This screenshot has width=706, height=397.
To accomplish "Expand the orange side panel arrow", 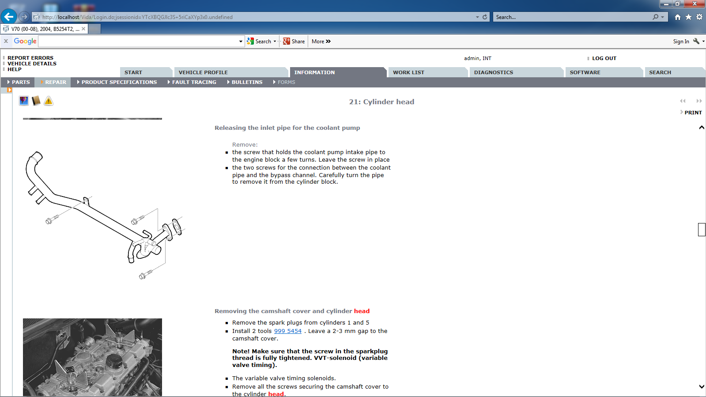I will (x=9, y=90).
